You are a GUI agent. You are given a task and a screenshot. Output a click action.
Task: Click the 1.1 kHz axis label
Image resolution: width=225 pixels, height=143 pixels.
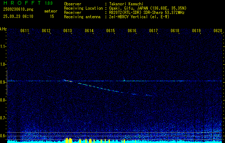3,46
